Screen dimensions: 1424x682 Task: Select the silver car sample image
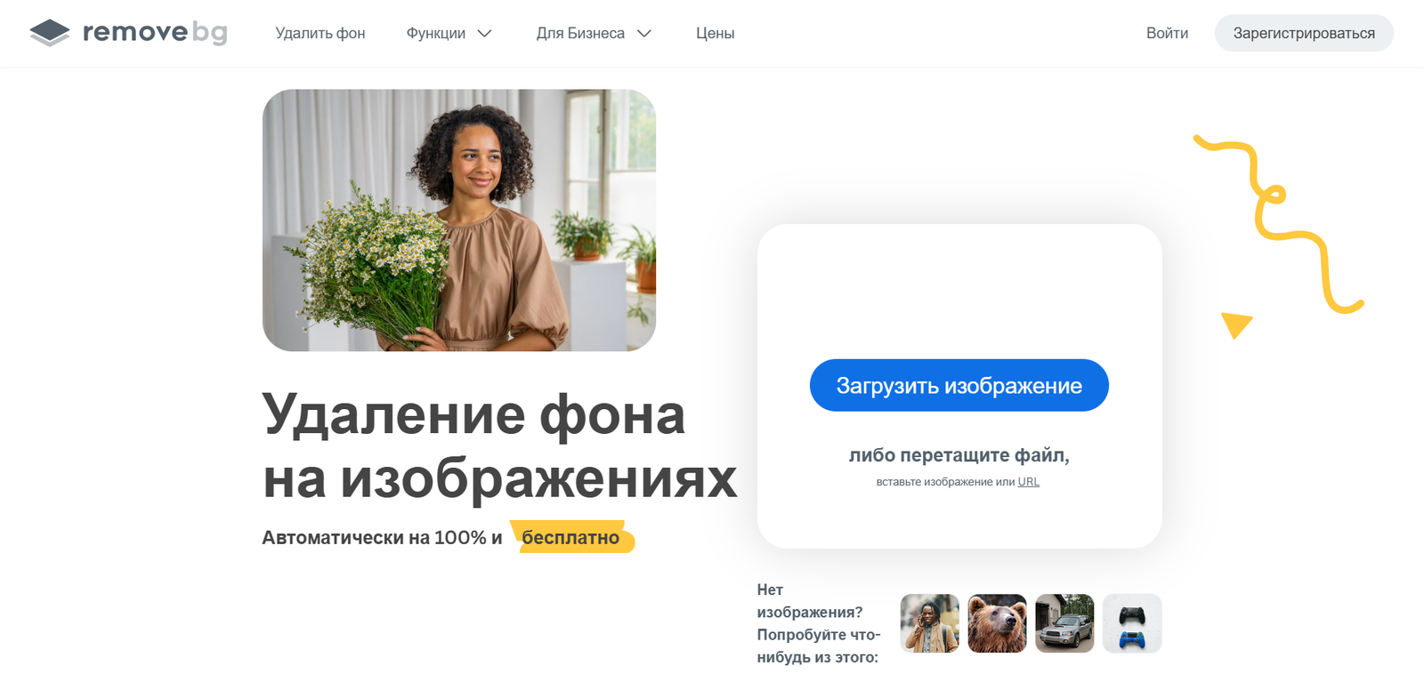click(1064, 623)
